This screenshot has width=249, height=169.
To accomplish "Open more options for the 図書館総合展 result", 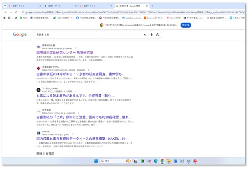I will click(x=76, y=49).
